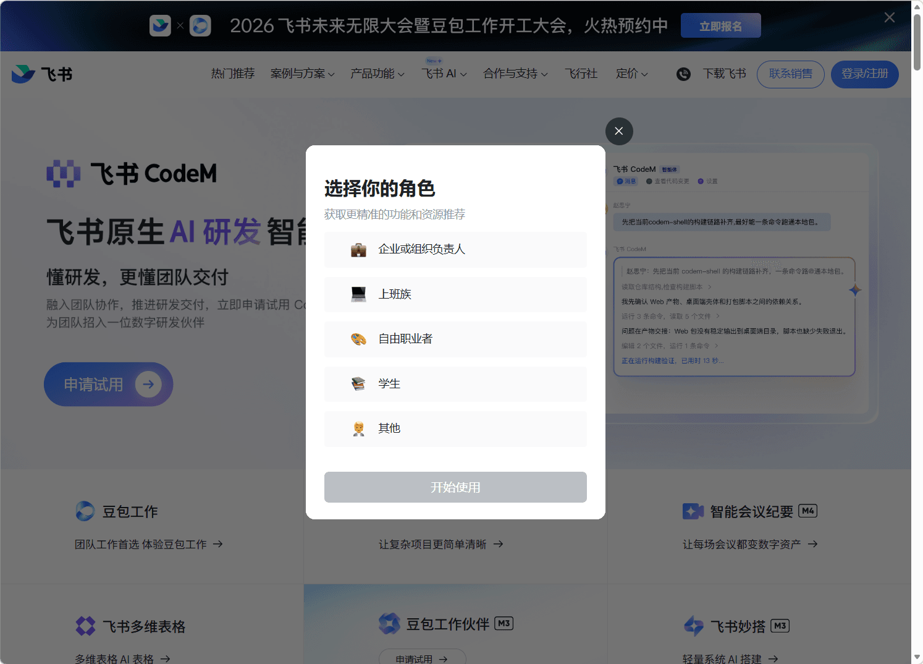Click the laptop icon for 上班族
The image size is (923, 664).
tap(359, 294)
